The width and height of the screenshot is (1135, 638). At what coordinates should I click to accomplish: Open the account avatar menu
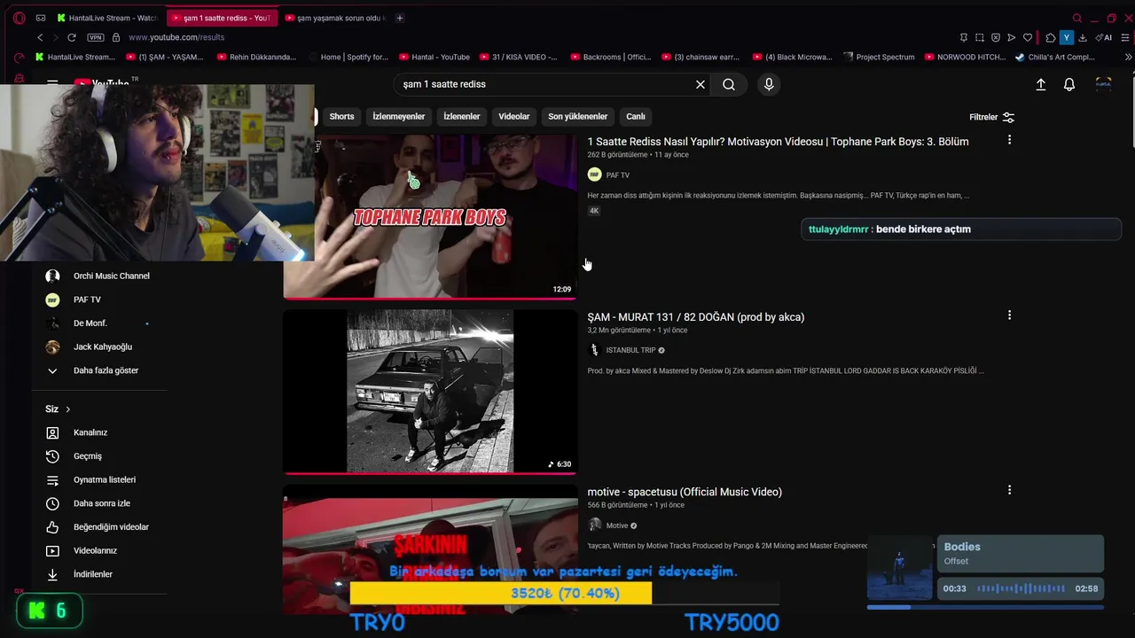1104,84
